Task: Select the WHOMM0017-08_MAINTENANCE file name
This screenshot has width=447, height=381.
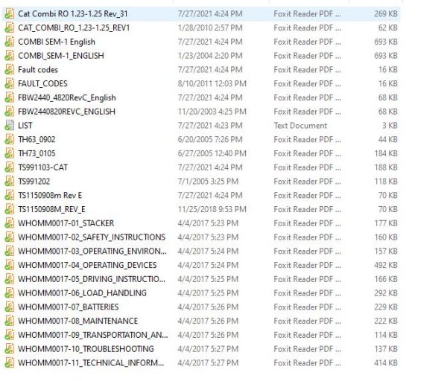Action: click(77, 321)
